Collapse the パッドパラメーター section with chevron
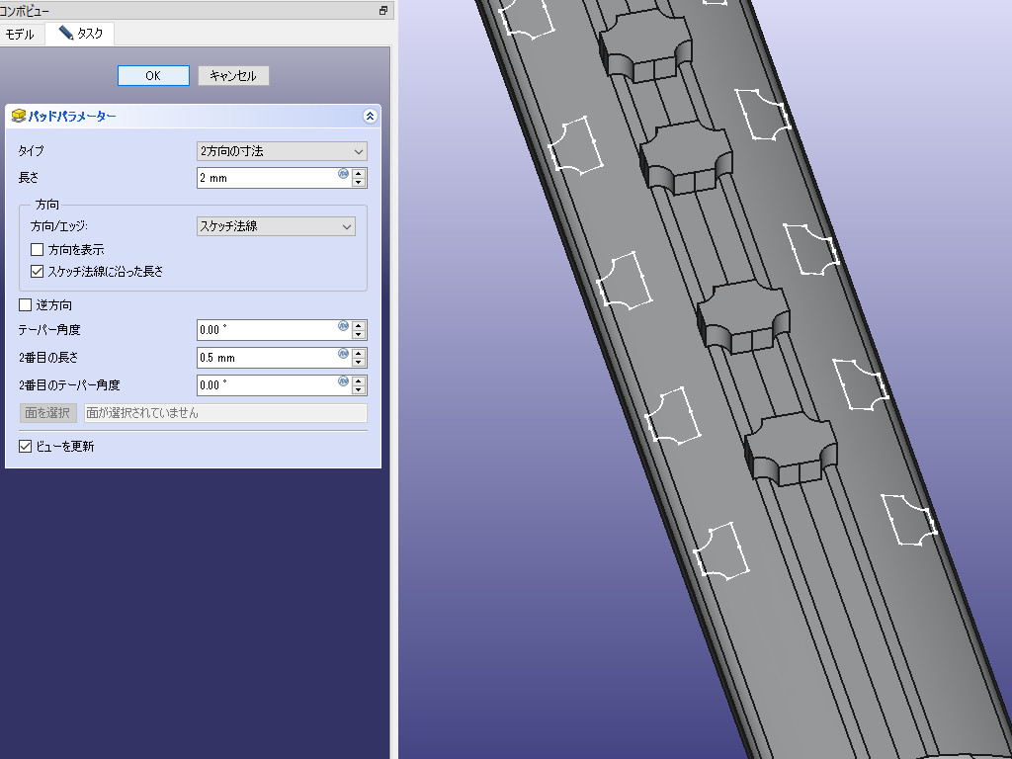 370,117
